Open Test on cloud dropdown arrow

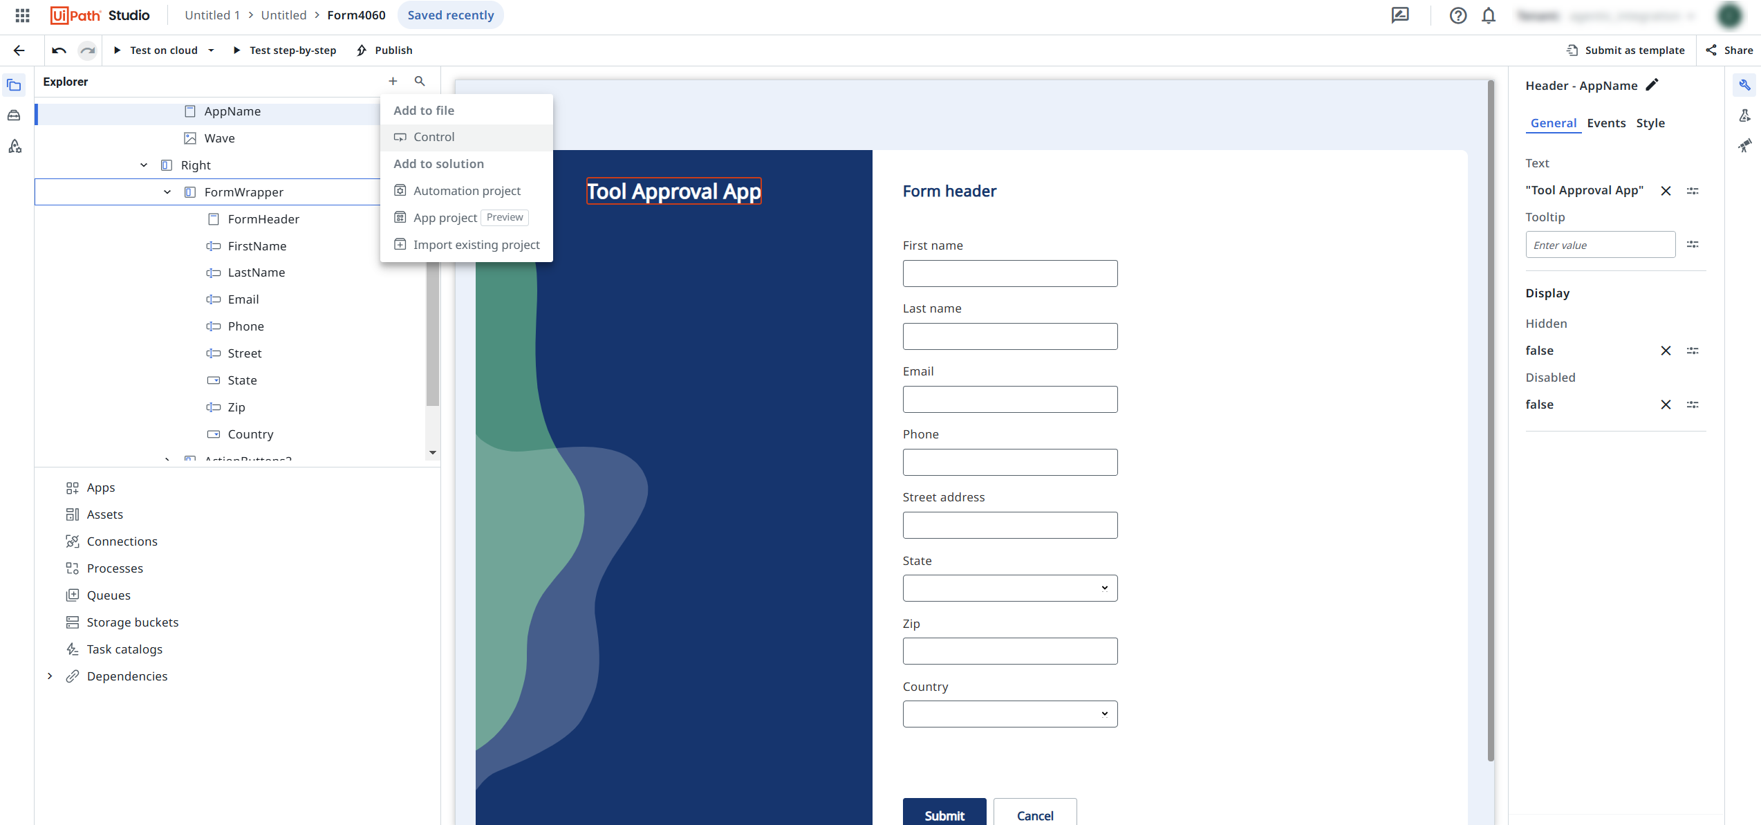tap(211, 50)
